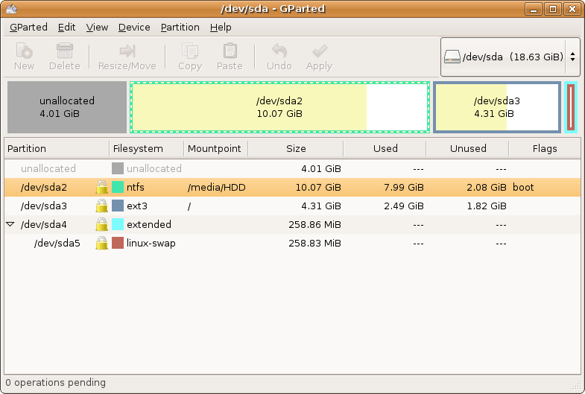Click the 2.49 GiB used value

(404, 206)
